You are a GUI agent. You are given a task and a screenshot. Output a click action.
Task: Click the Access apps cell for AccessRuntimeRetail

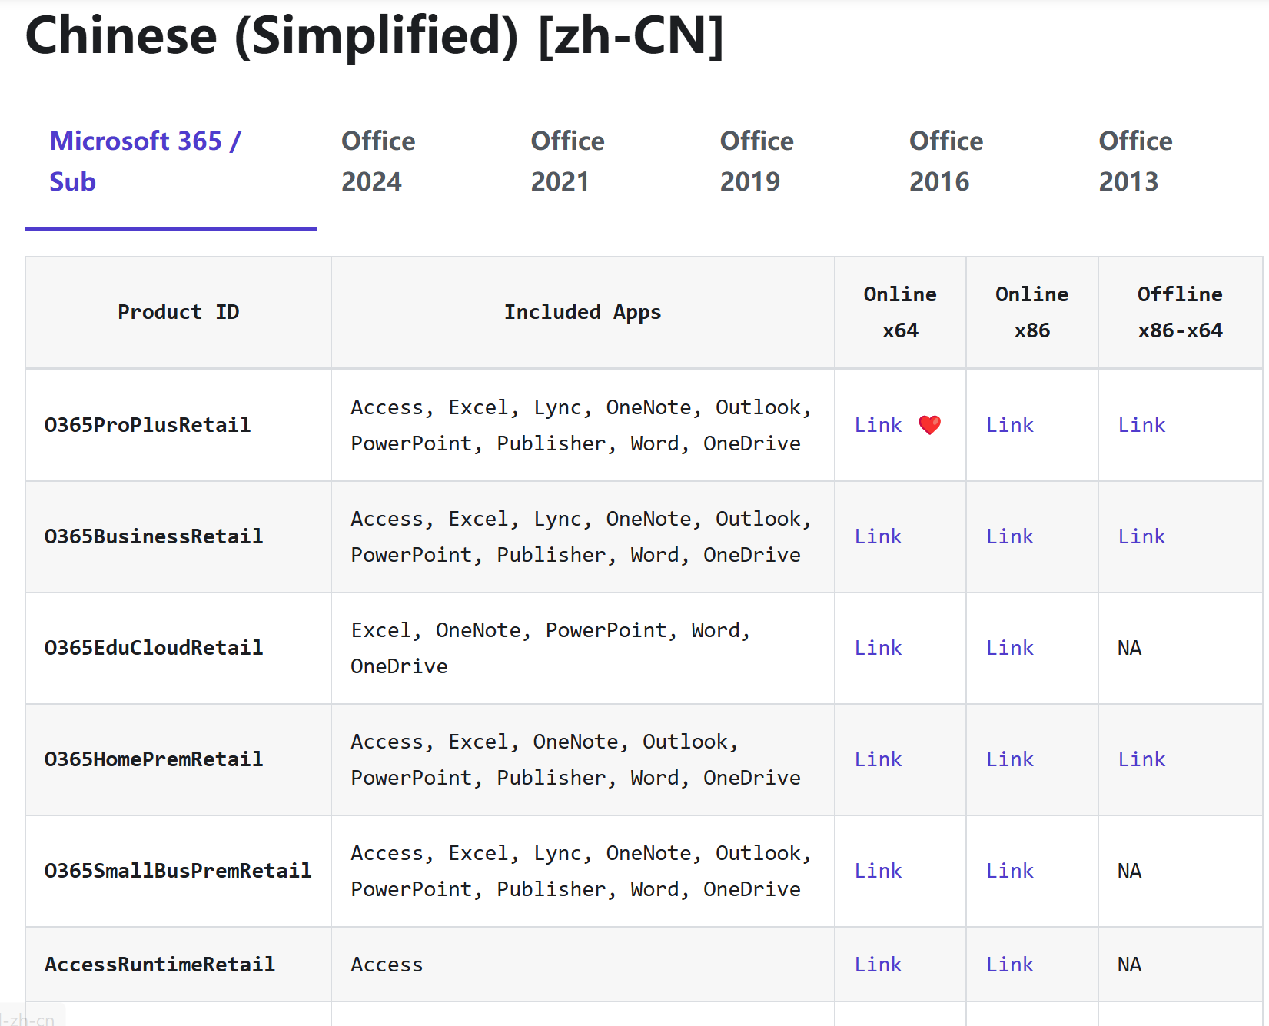pyautogui.click(x=583, y=965)
